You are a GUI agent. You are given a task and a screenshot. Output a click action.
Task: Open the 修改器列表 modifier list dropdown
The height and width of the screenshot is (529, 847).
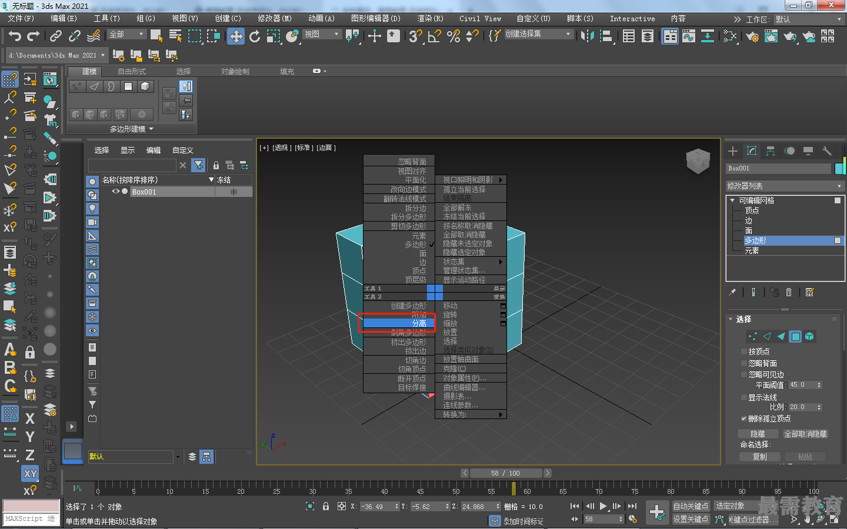[x=785, y=186]
